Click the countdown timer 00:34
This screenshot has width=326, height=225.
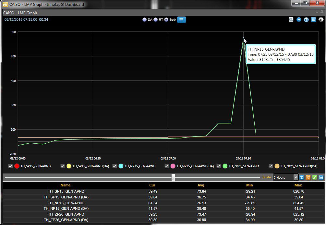click(x=44, y=19)
